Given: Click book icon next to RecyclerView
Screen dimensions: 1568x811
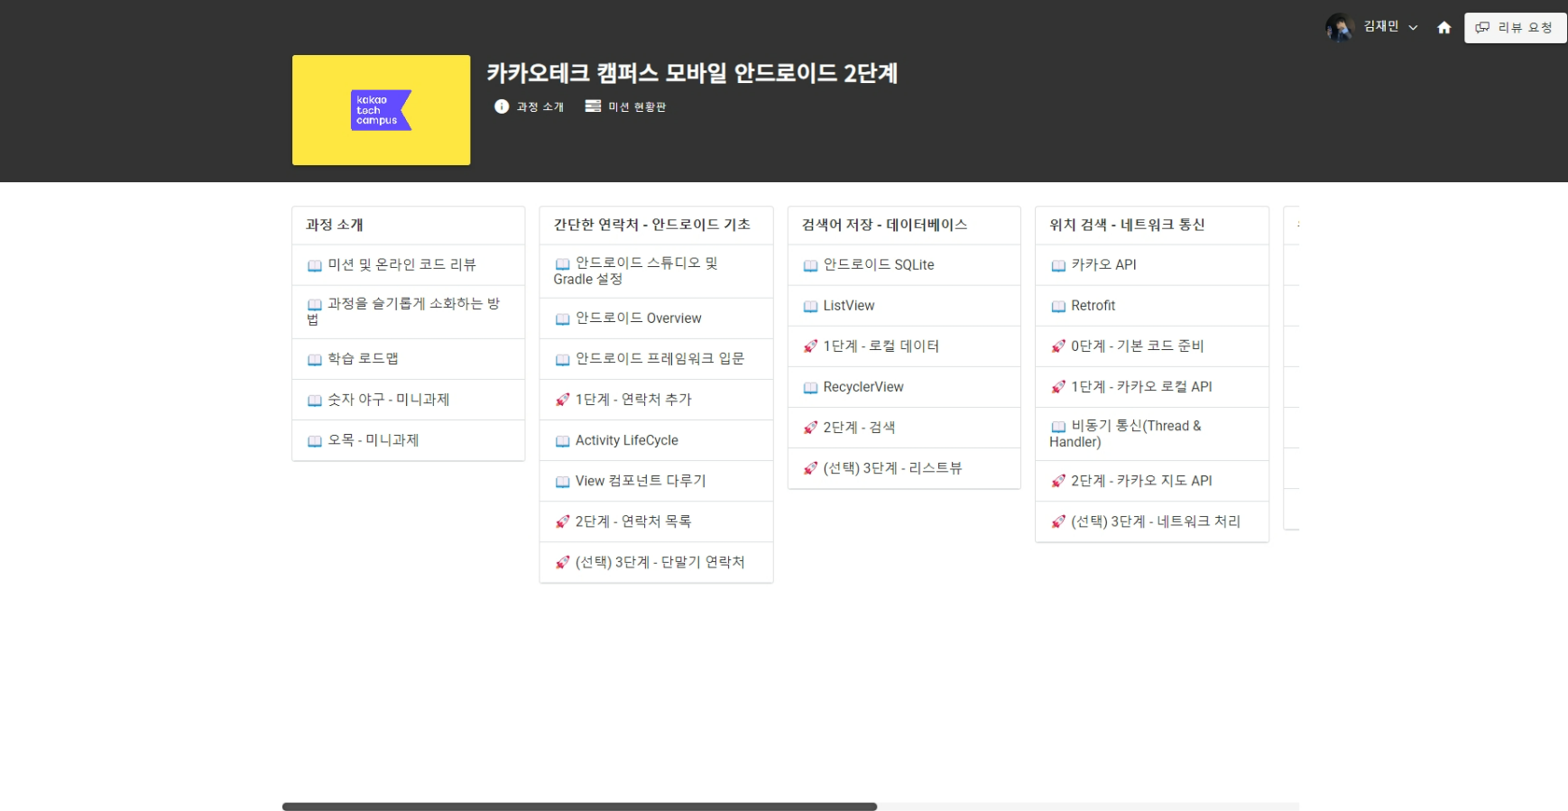Looking at the screenshot, I should 810,388.
